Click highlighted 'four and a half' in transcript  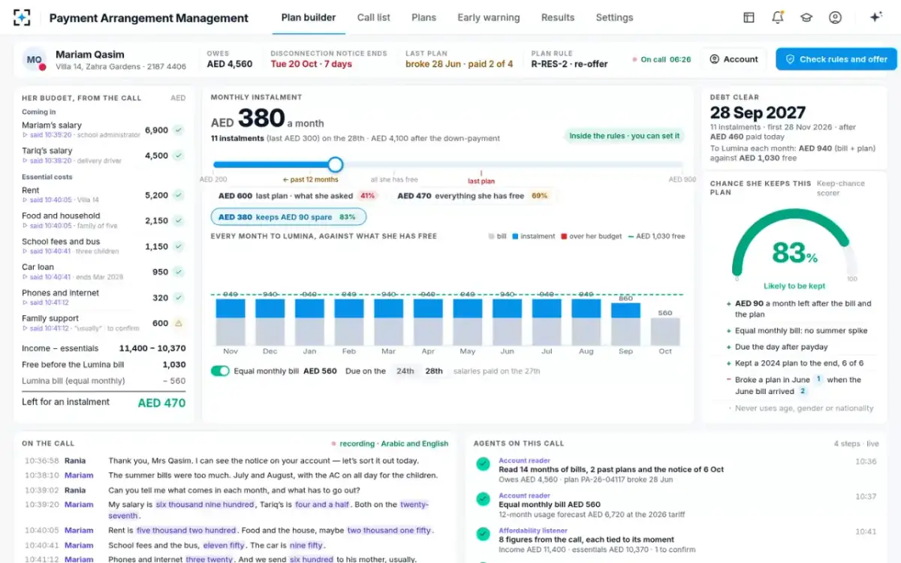click(321, 504)
